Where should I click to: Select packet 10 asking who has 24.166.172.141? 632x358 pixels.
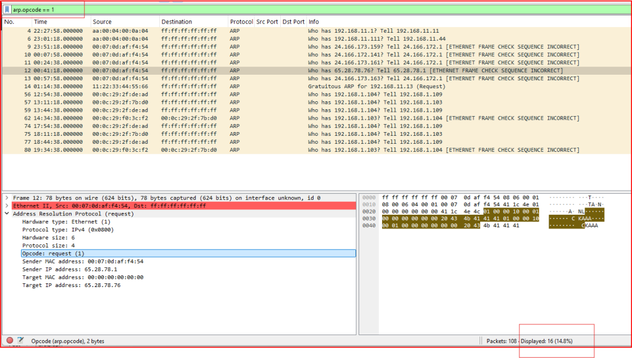pyautogui.click(x=317, y=55)
